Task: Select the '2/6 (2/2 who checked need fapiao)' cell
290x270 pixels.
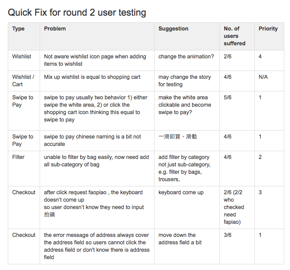Action: click(x=237, y=207)
